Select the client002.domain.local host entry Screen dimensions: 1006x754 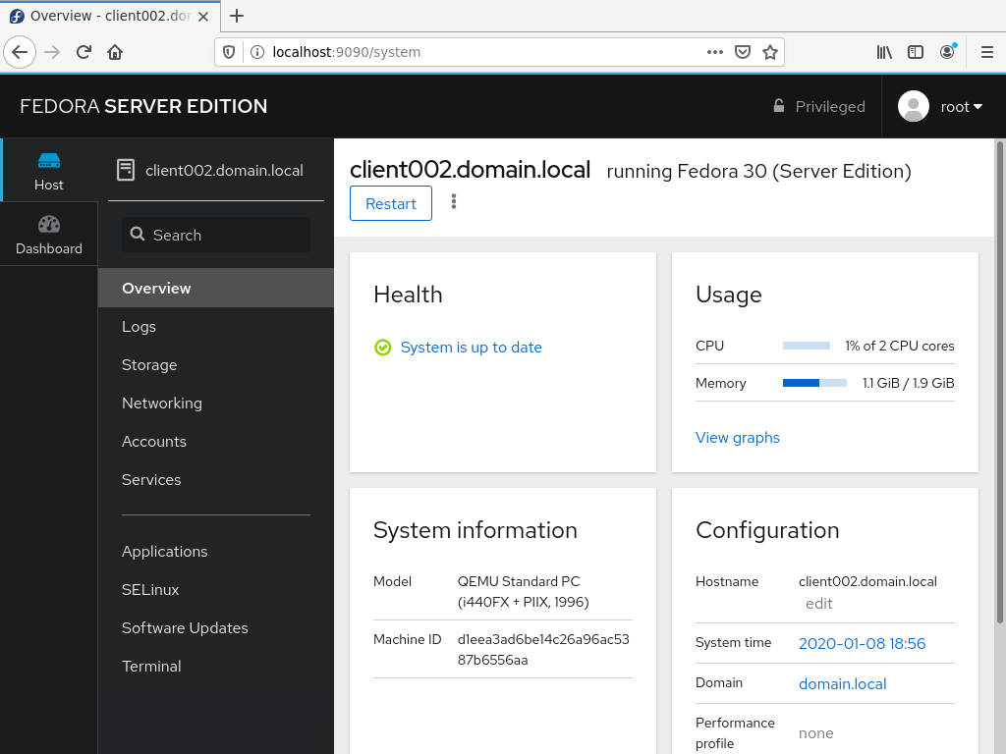click(x=215, y=171)
